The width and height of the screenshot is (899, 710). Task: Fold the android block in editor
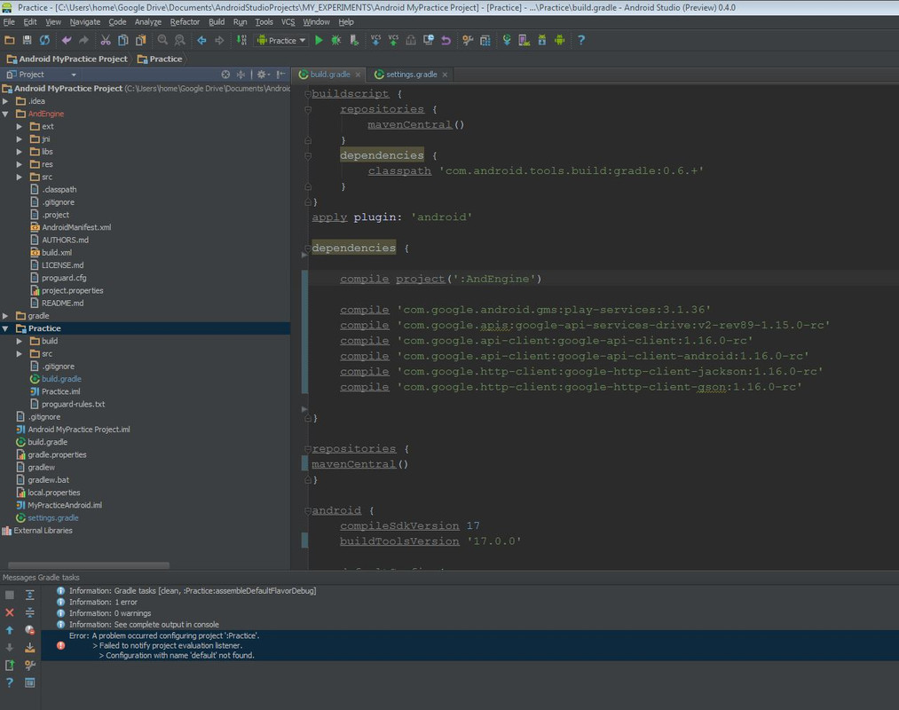308,510
